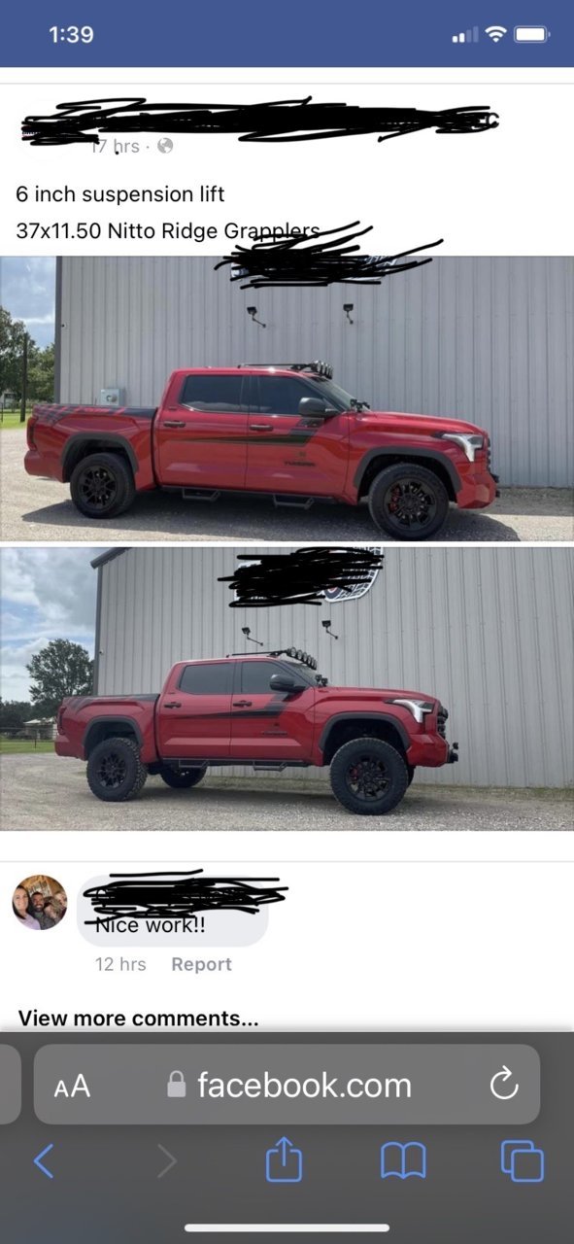Tap the 12 hrs comment timestamp
The image size is (574, 1244).
pyautogui.click(x=120, y=964)
